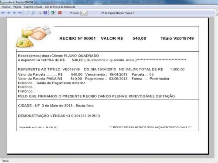This screenshot has width=218, height=163.
Task: Go to the first page arrow icon
Action: (3, 13)
